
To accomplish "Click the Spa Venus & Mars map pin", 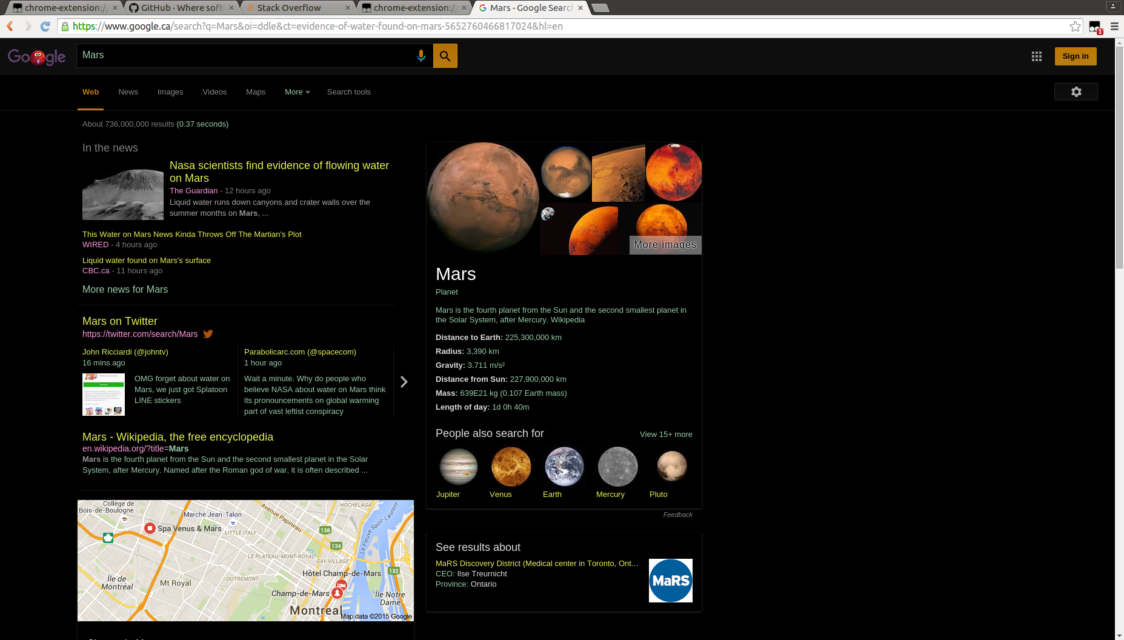I will pos(150,528).
